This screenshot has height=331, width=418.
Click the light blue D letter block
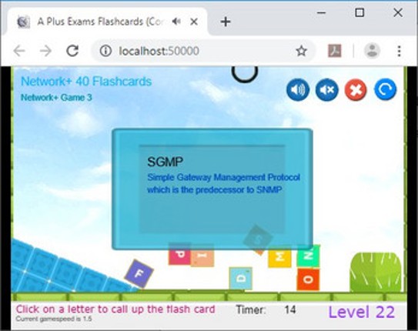[x=240, y=278]
